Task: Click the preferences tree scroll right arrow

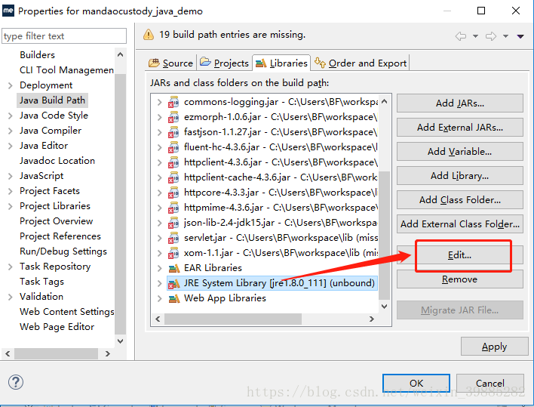Action: pyautogui.click(x=108, y=353)
